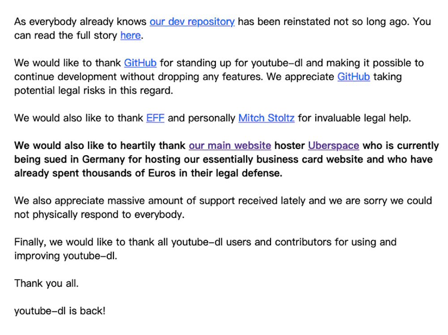Click the word "Finally" in last paragraph
The image size is (448, 335).
point(30,242)
